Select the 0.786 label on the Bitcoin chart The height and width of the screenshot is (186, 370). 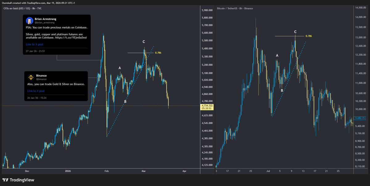(309, 36)
